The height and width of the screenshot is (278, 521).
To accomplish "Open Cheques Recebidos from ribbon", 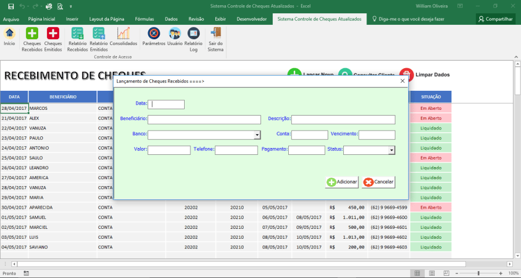I will click(x=32, y=39).
